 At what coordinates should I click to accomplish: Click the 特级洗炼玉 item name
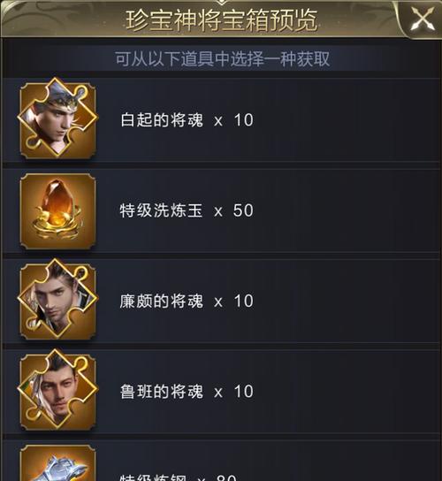pyautogui.click(x=162, y=210)
